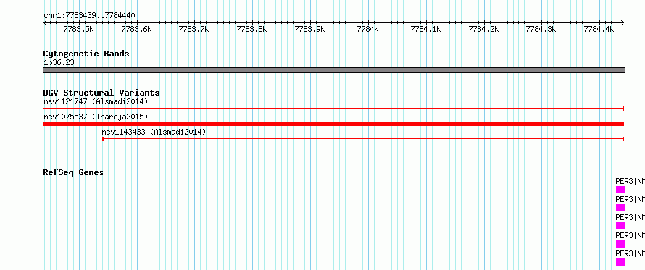Click the Cytogenetic Bands track title

tap(86, 54)
